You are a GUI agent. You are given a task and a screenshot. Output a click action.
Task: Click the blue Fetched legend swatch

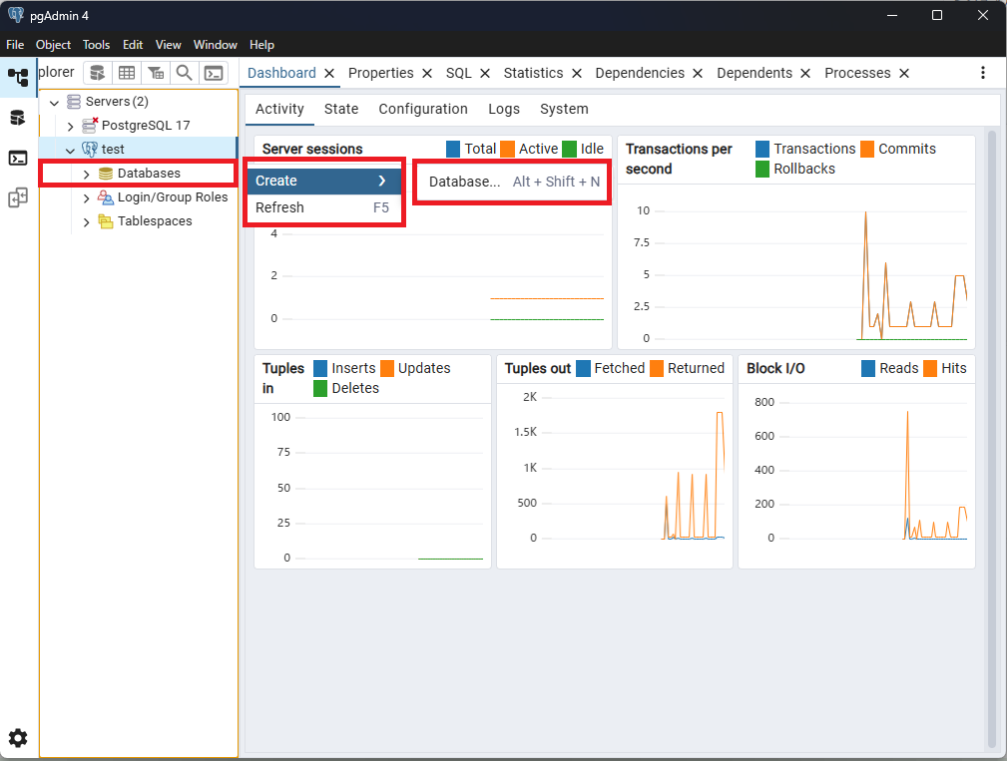pos(583,368)
